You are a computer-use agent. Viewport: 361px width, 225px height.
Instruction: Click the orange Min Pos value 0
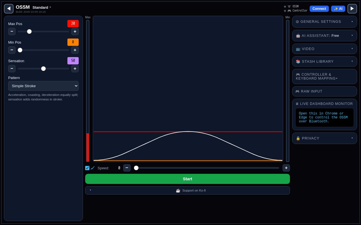[73, 42]
